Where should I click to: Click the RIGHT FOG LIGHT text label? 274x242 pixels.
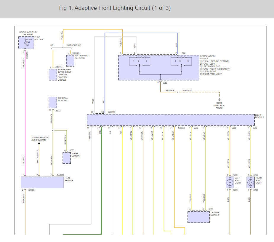point(259,180)
